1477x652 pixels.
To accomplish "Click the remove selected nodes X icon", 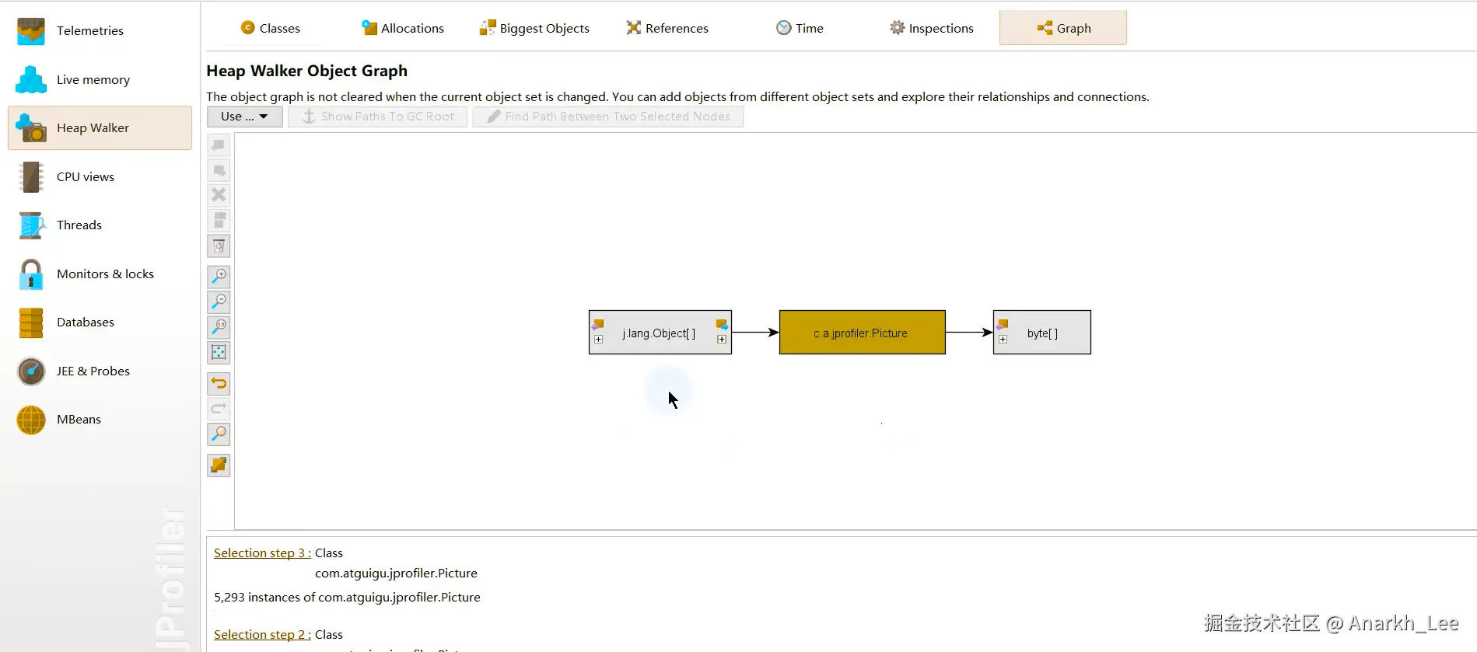I will 219,195.
